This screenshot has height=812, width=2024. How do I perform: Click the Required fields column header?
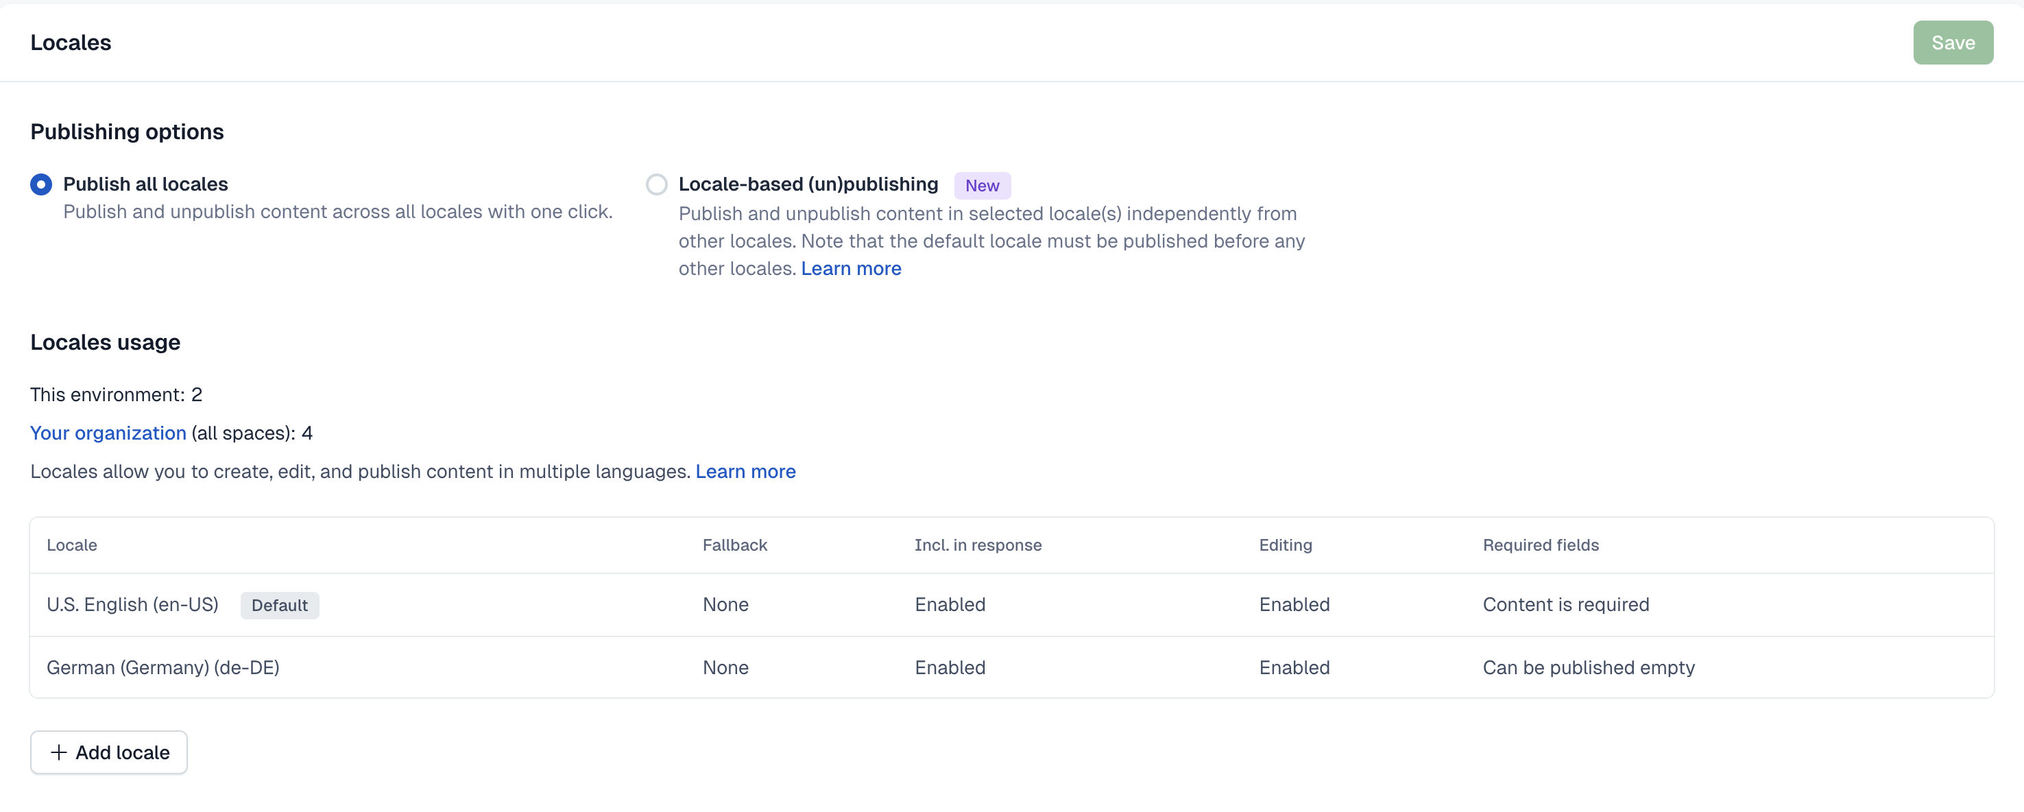tap(1540, 545)
